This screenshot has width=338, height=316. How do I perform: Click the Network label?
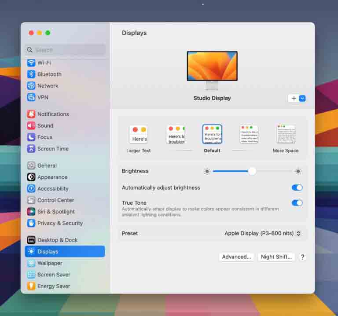(x=48, y=86)
